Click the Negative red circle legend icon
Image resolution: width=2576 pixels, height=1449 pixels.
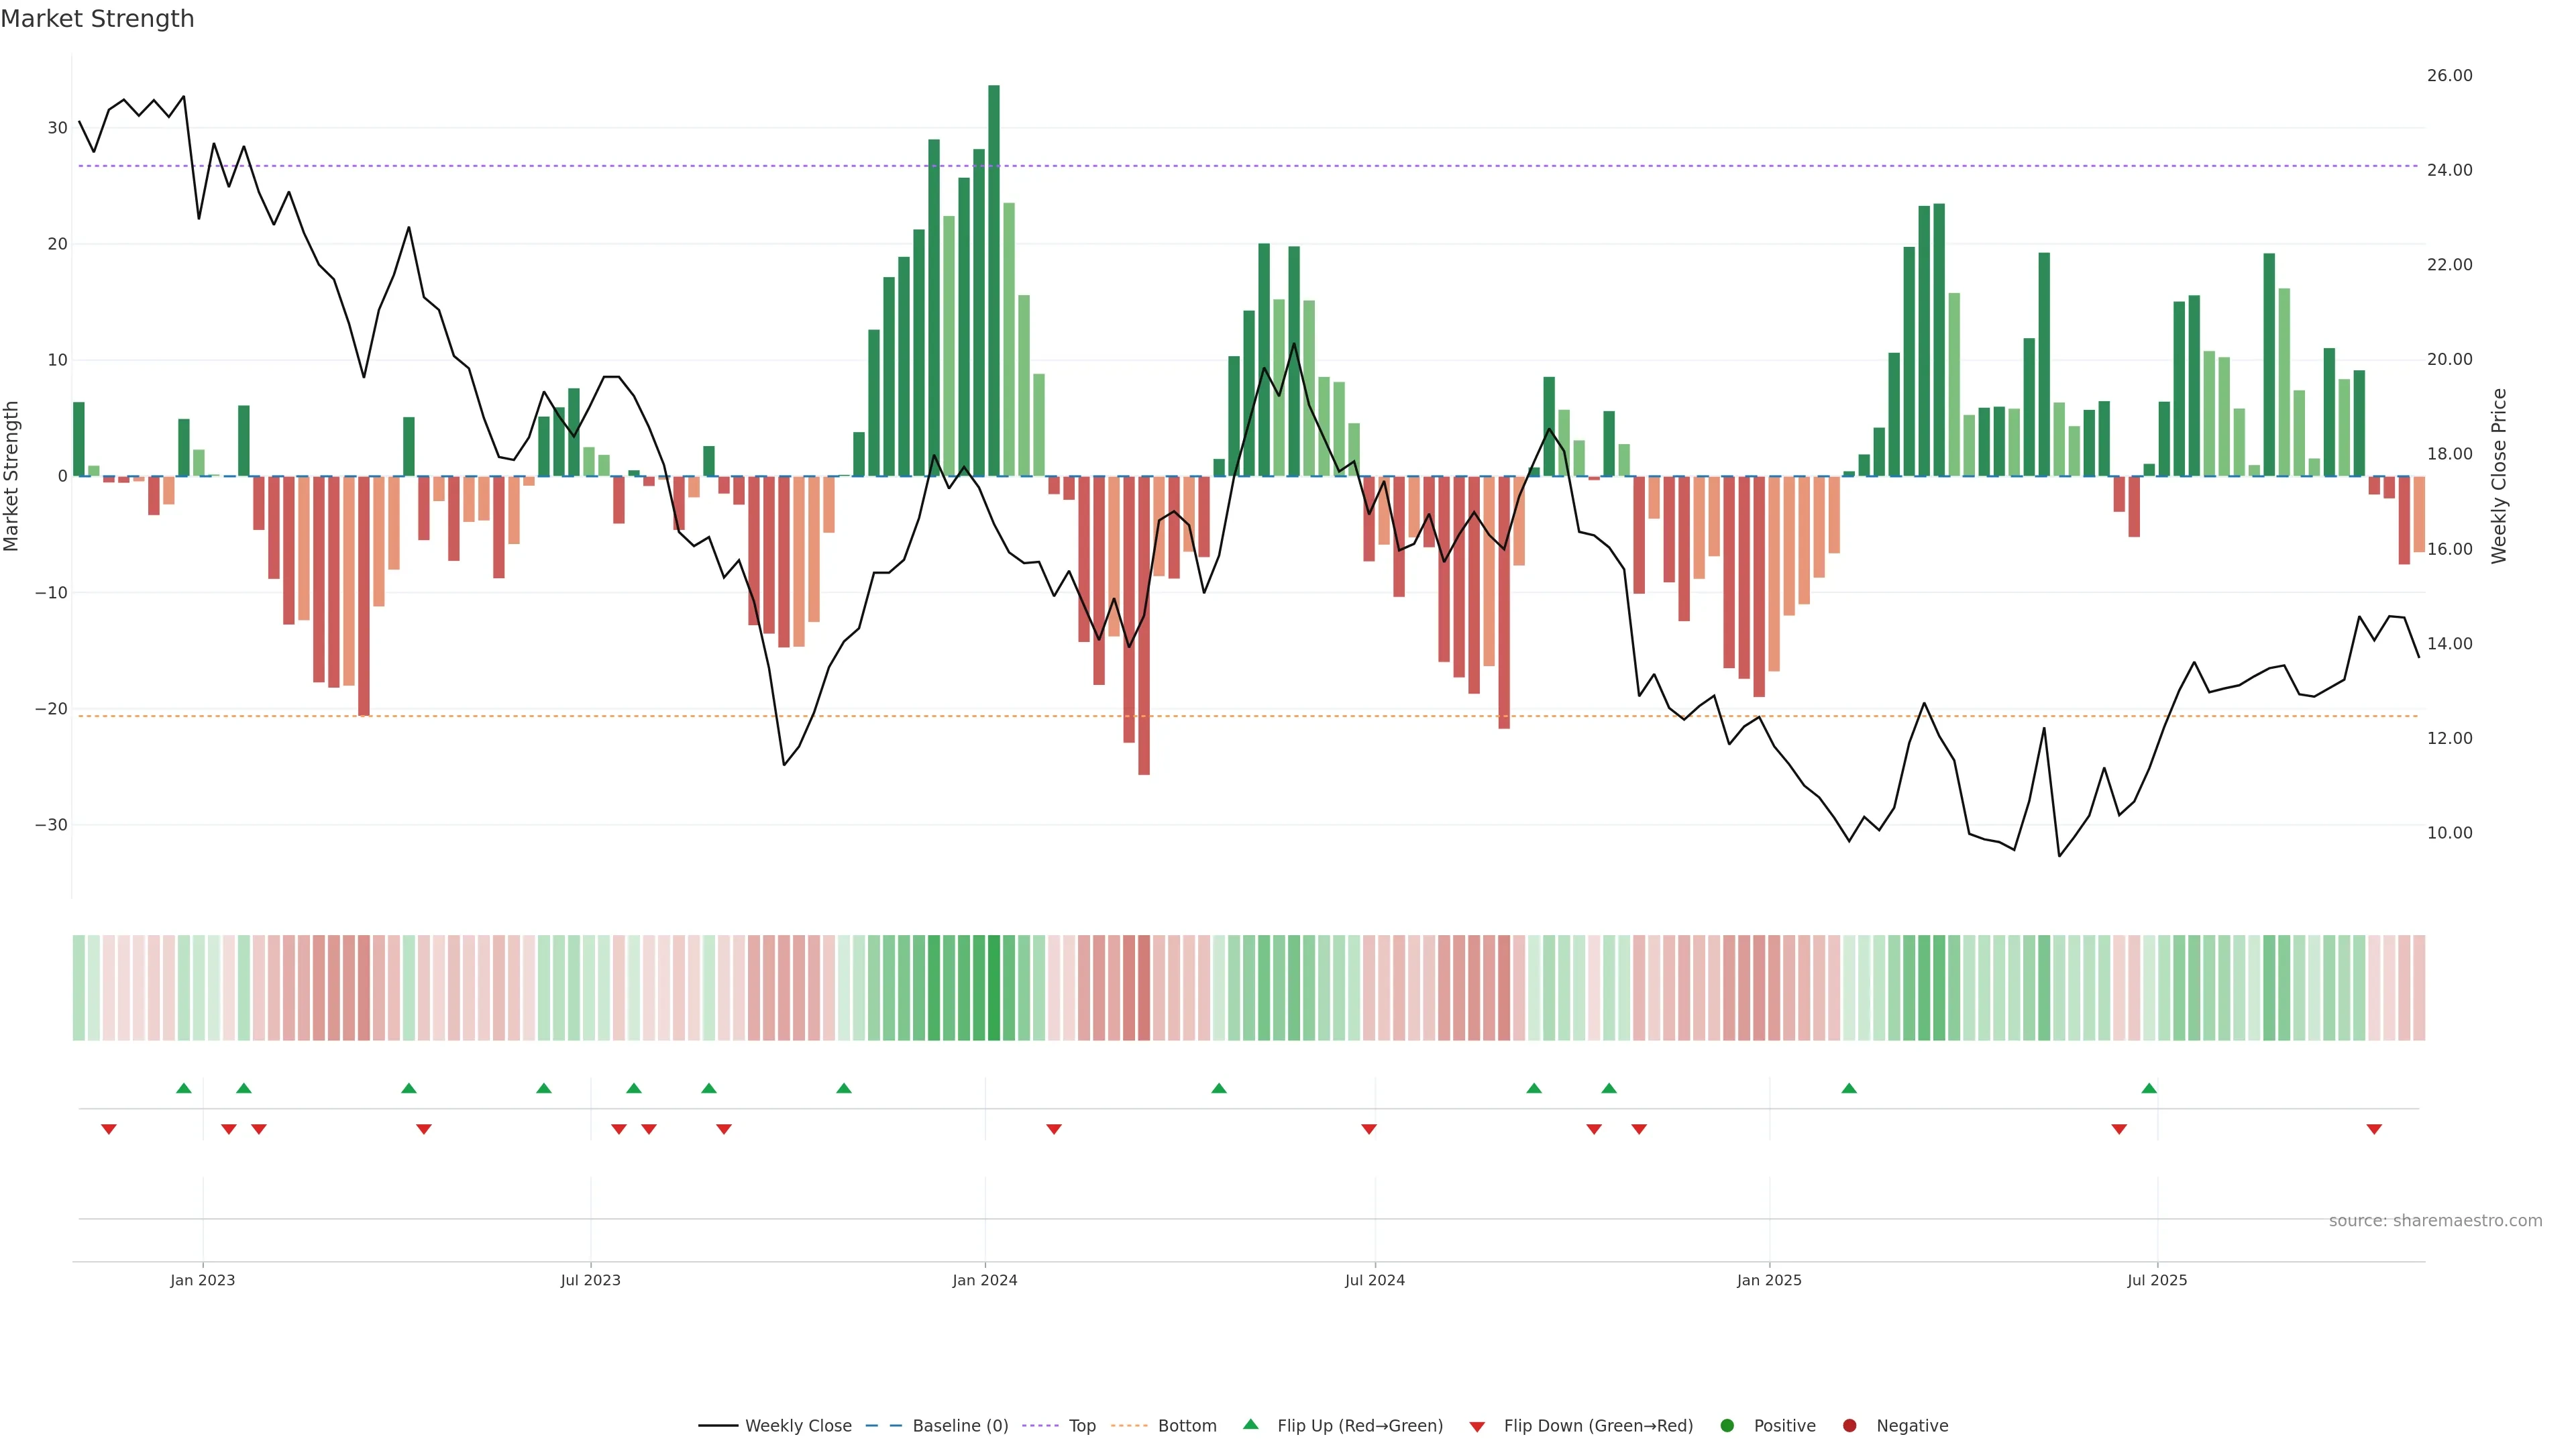tap(1849, 1426)
